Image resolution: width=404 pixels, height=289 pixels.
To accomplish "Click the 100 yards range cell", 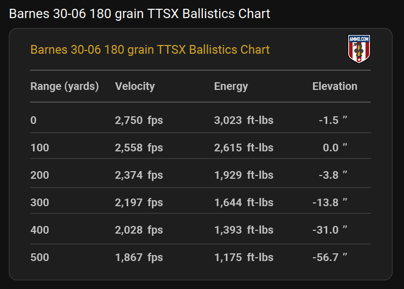I will click(x=39, y=148).
